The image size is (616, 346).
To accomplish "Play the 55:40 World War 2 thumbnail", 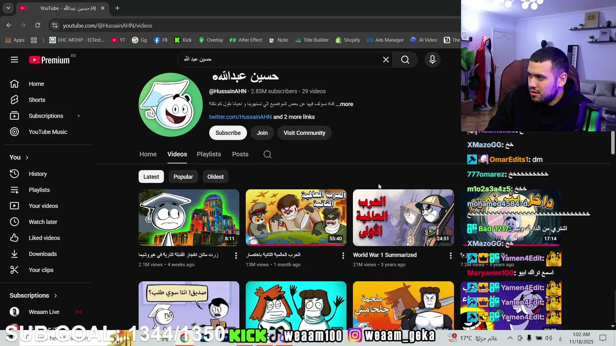I will tap(296, 218).
